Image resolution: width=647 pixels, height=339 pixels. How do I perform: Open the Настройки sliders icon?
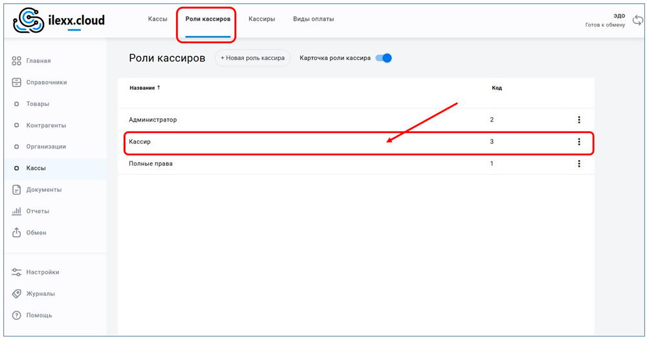pos(17,272)
